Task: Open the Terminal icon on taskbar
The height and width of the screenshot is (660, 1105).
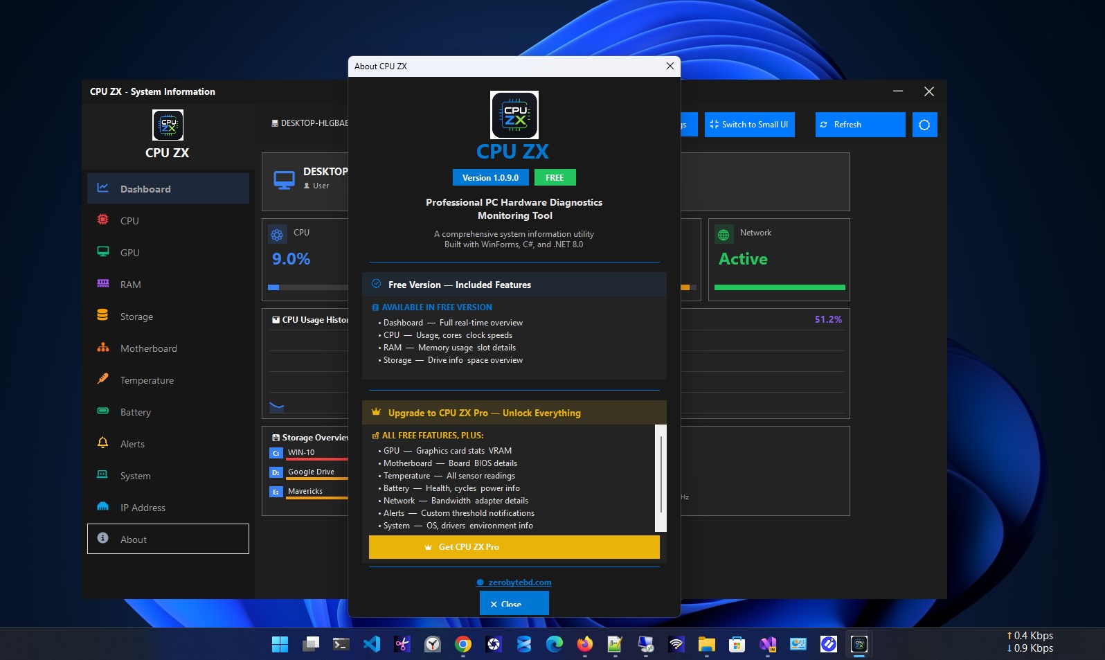Action: pyautogui.click(x=341, y=644)
